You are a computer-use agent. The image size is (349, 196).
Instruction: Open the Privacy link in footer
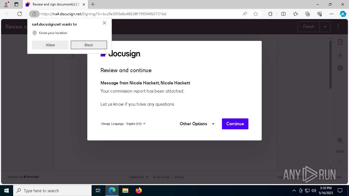coord(179,177)
